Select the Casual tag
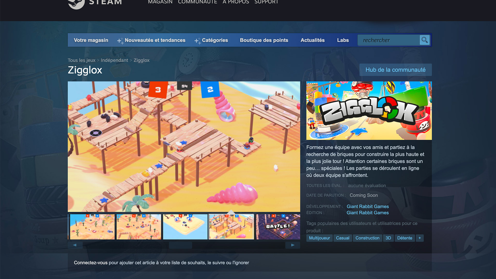Viewport: 496px width, 279px height. [x=343, y=238]
